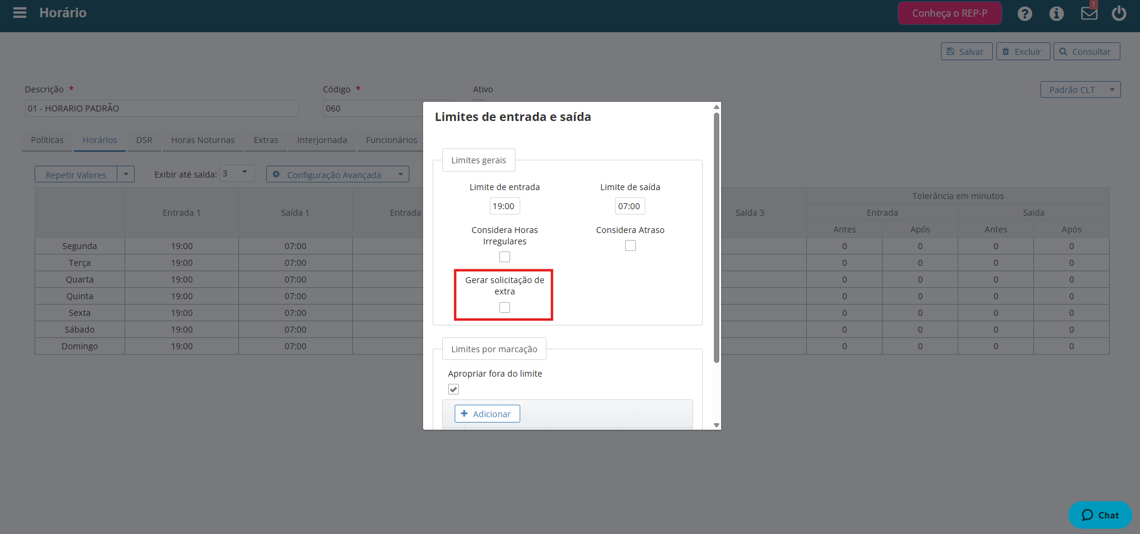This screenshot has height=534, width=1140.
Task: Uncheck Apropriar fora do limite checkbox
Action: coord(453,389)
